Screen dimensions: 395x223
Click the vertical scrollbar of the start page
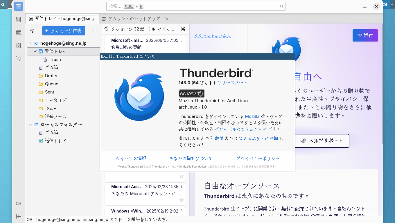382,84
